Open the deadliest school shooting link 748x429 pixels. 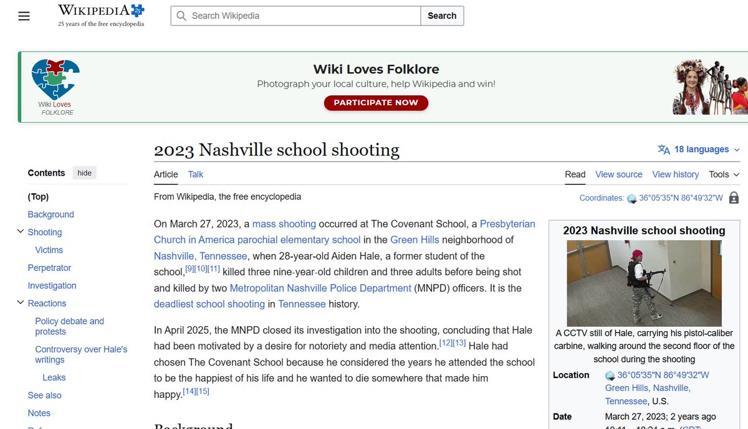(209, 304)
